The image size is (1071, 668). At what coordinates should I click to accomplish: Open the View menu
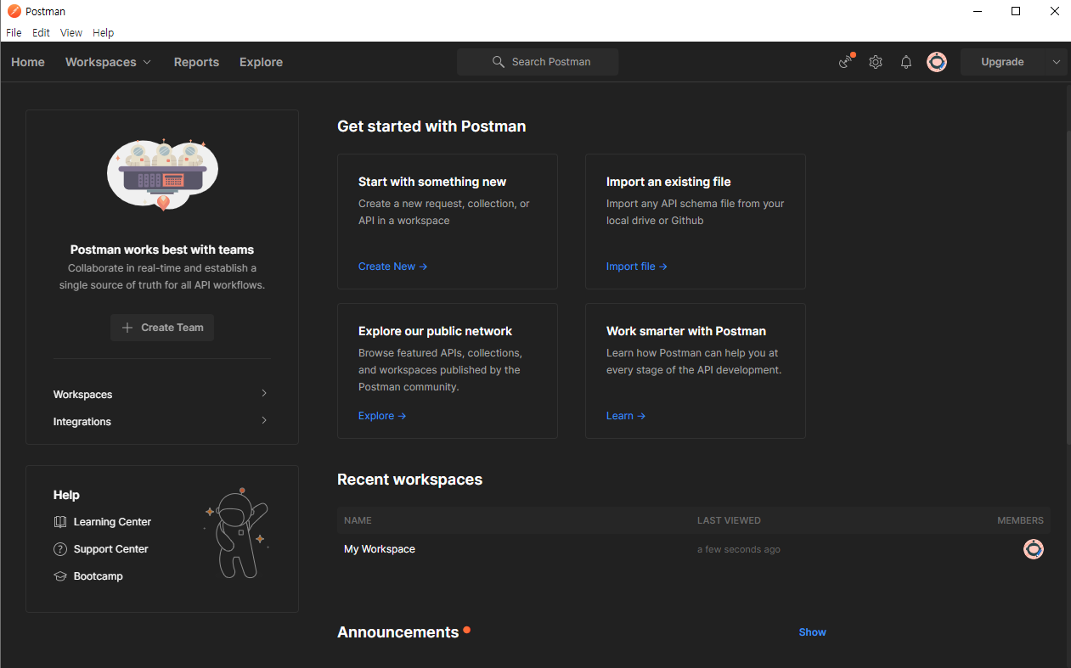tap(71, 32)
